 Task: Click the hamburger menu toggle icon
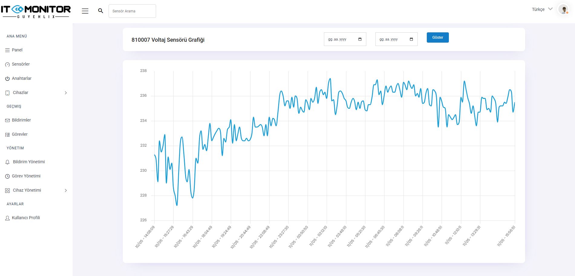(85, 11)
